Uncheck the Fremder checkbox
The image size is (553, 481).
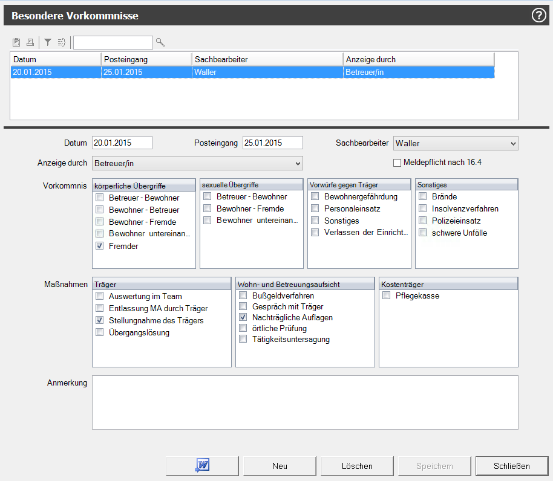point(99,246)
